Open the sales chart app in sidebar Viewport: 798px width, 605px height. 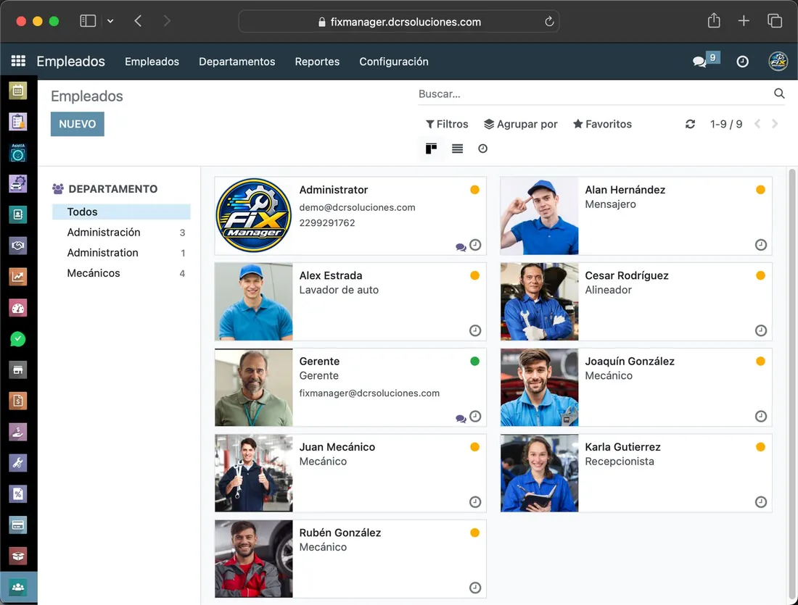point(18,277)
